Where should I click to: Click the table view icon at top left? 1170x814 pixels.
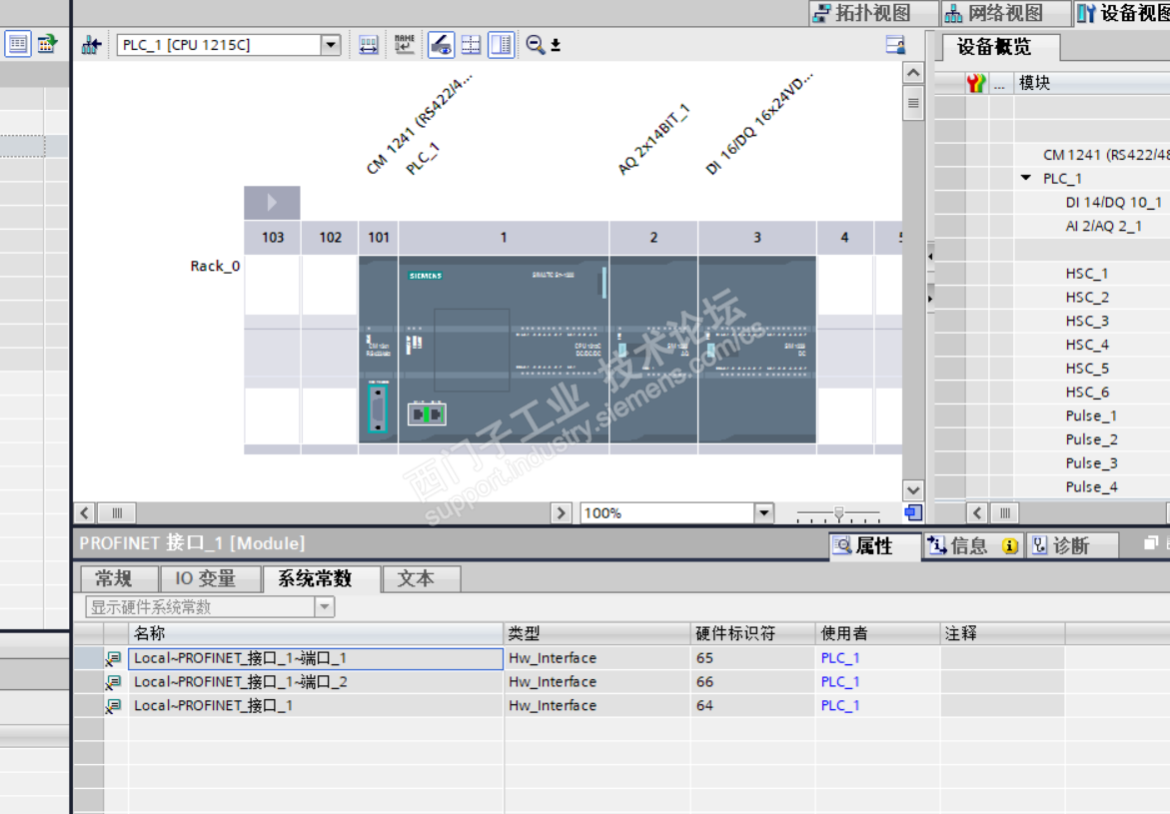(18, 44)
